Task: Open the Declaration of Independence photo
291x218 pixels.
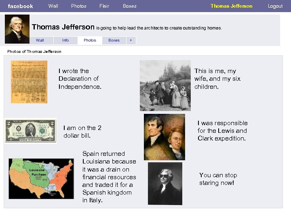Action: [x=29, y=82]
